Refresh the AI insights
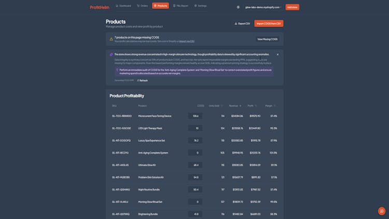389x219 pixels. point(142,80)
